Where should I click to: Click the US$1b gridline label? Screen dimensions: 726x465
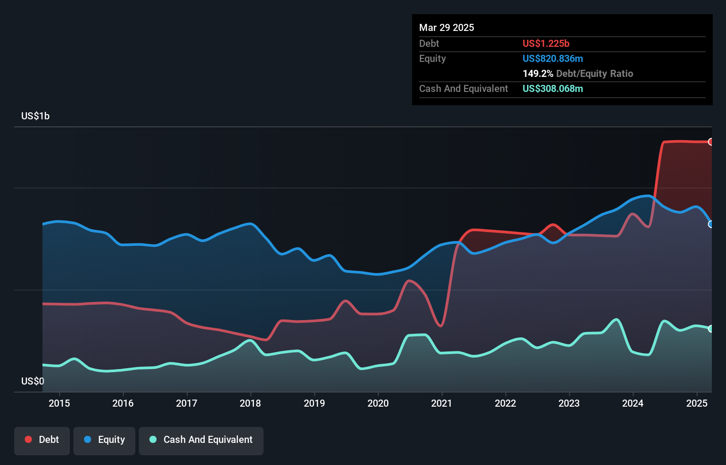(x=35, y=116)
